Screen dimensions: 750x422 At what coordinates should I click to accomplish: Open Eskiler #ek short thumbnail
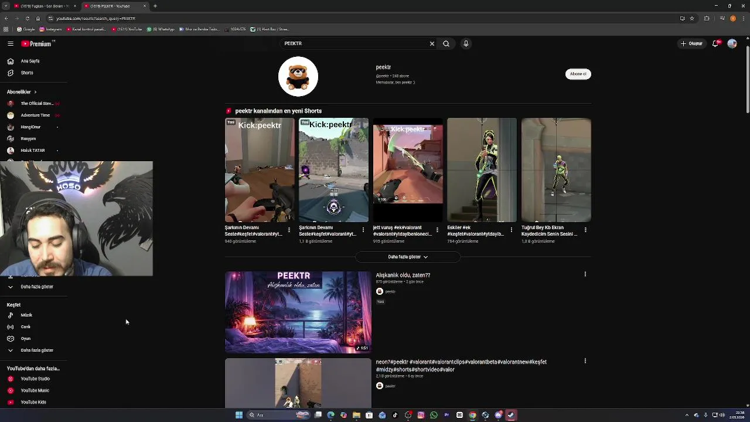pyautogui.click(x=482, y=170)
